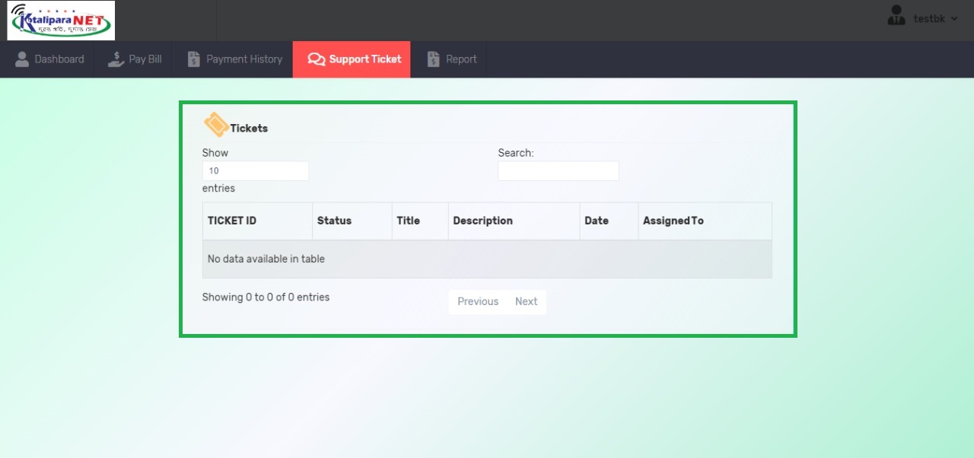
Task: Click the Support Ticket chat bubbles icon
Action: click(x=316, y=59)
